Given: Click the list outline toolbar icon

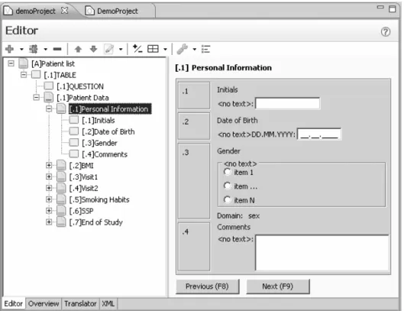Looking at the screenshot, I should (x=206, y=49).
